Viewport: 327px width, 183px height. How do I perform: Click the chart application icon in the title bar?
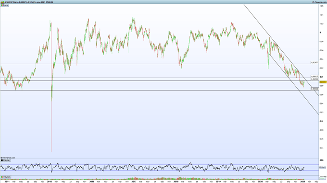pos(2,2)
